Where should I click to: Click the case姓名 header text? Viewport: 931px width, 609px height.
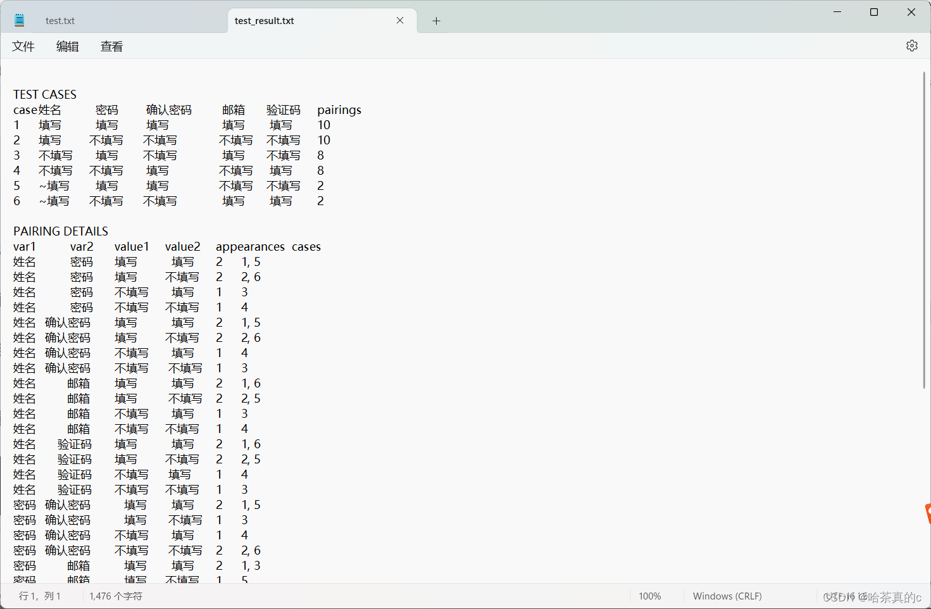[37, 110]
